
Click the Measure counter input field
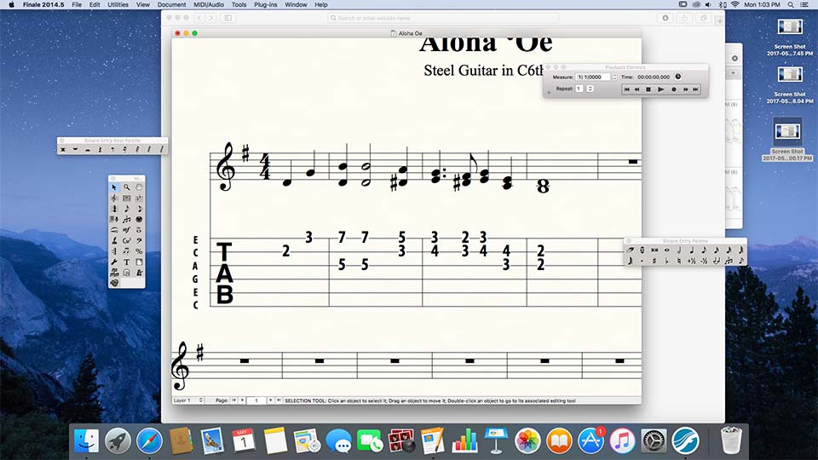(x=593, y=77)
